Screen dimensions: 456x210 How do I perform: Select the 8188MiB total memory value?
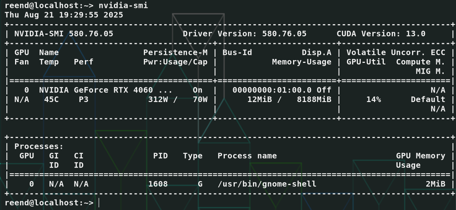pyautogui.click(x=314, y=100)
